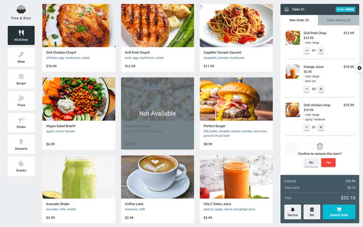Increase Grill chicken chop quantity with plus

(x=321, y=127)
